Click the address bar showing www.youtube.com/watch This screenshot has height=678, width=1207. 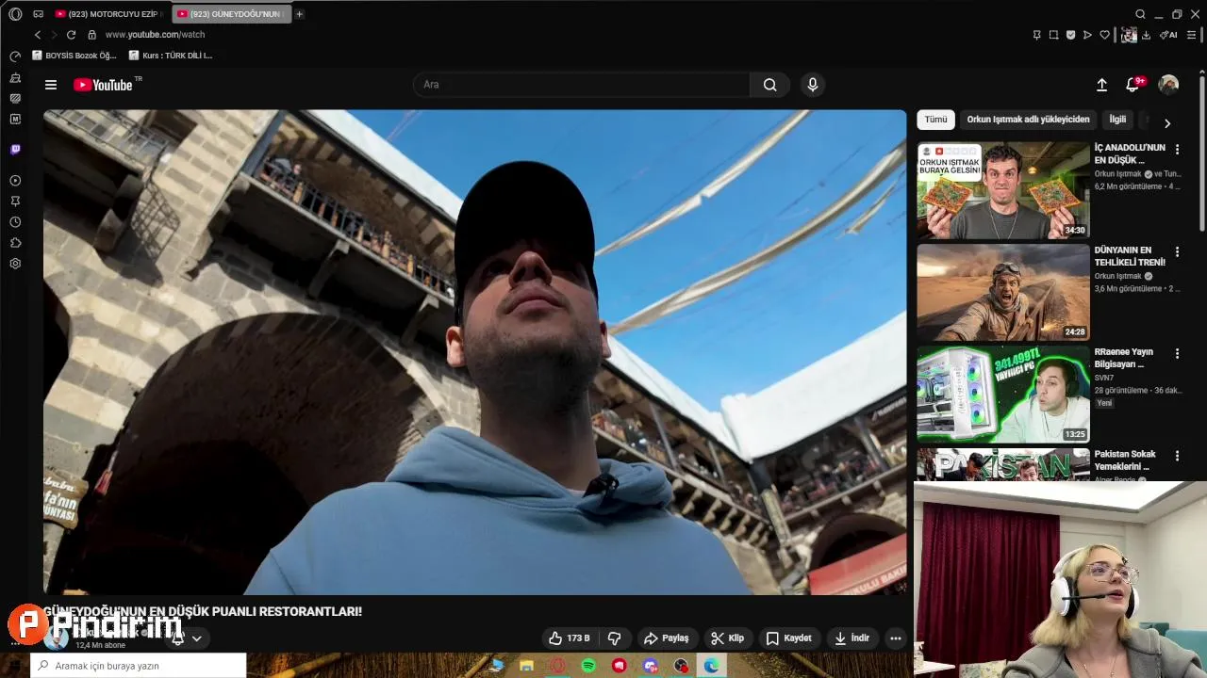click(155, 35)
